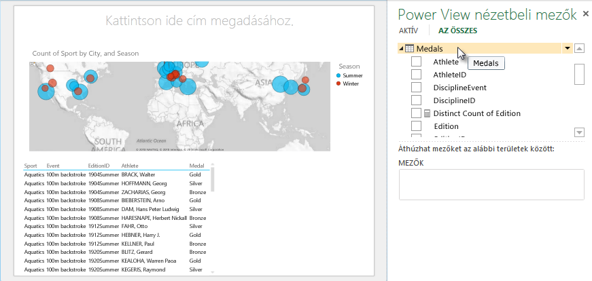The width and height of the screenshot is (592, 281).
Task: Sort table by EditionID column header
Action: (x=99, y=166)
